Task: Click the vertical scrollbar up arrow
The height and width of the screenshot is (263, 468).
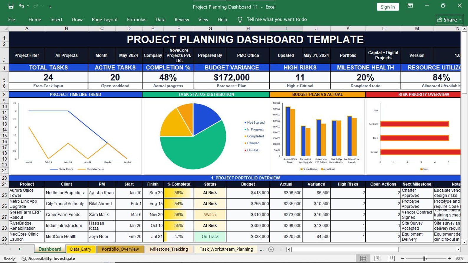Action: point(464,29)
